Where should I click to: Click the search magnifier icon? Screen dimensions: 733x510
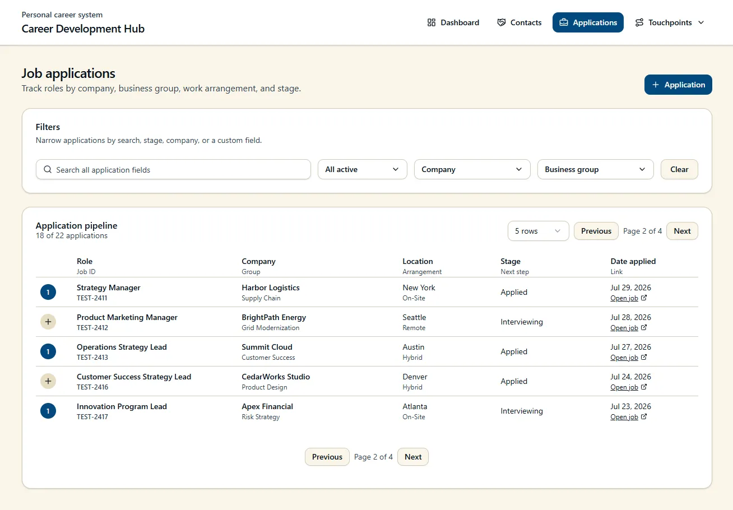48,169
